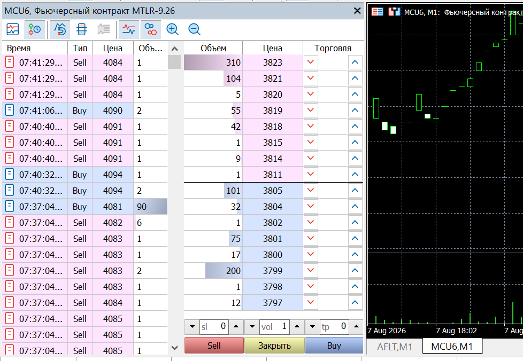Select the Sell 4082 row with volume 6
523x361 pixels.
point(85,223)
